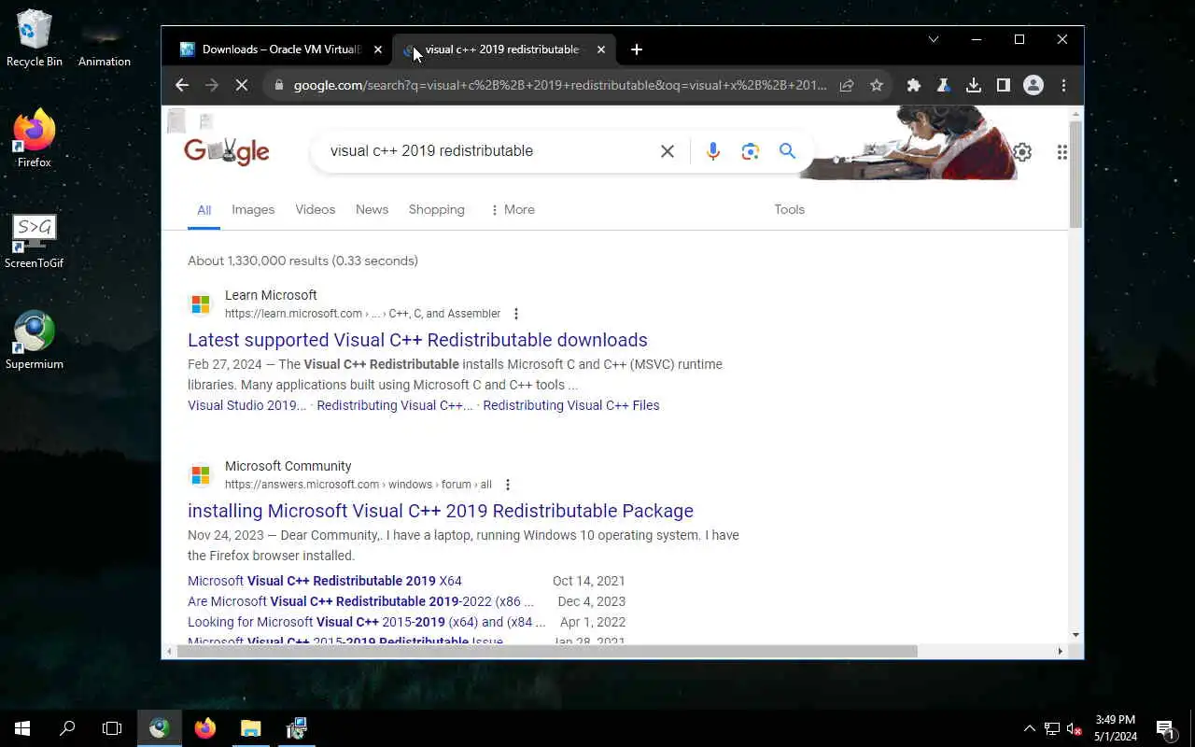Go back to the previous page
Viewport: 1195px width, 747px height.
(182, 85)
